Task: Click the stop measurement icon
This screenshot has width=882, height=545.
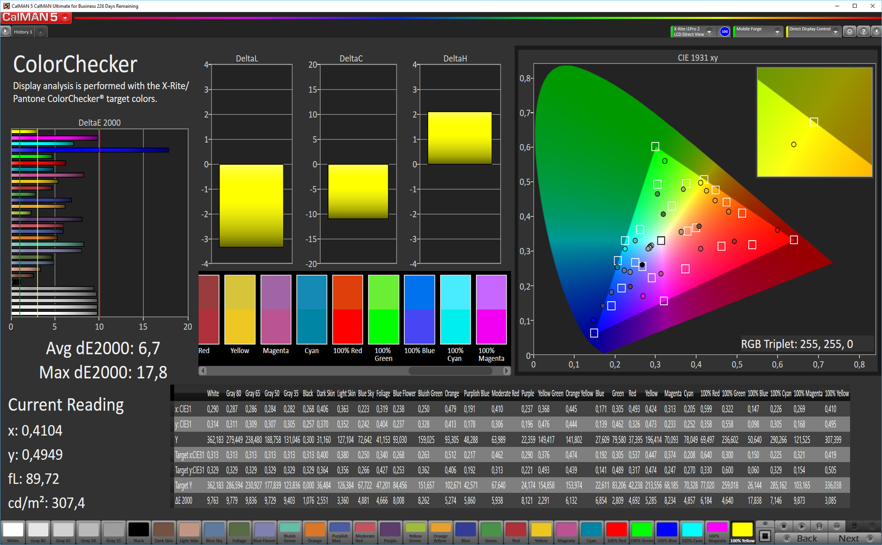Action: point(784,526)
